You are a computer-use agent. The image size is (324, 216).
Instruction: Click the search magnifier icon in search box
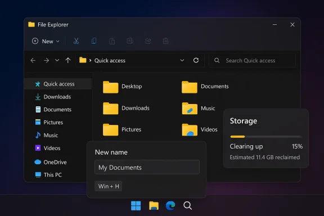tap(217, 60)
